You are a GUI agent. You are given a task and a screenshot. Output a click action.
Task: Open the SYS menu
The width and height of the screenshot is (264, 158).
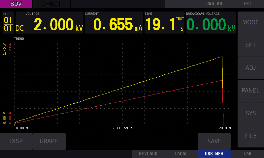pyautogui.click(x=250, y=113)
